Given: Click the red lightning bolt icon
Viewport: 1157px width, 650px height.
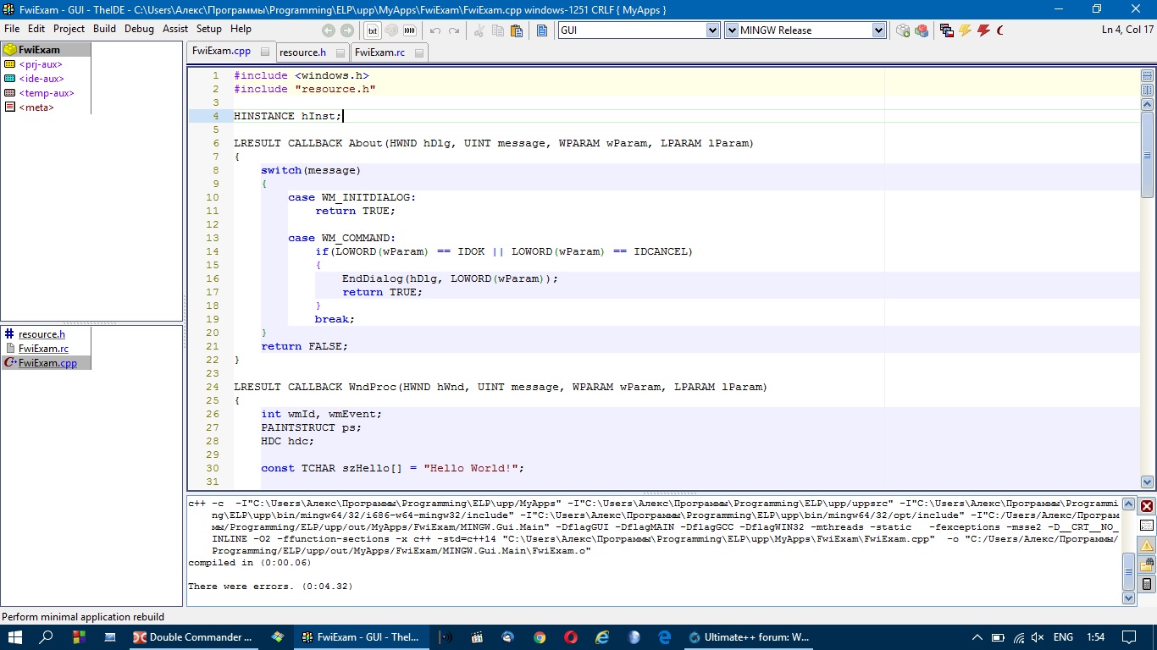Looking at the screenshot, I should (983, 30).
